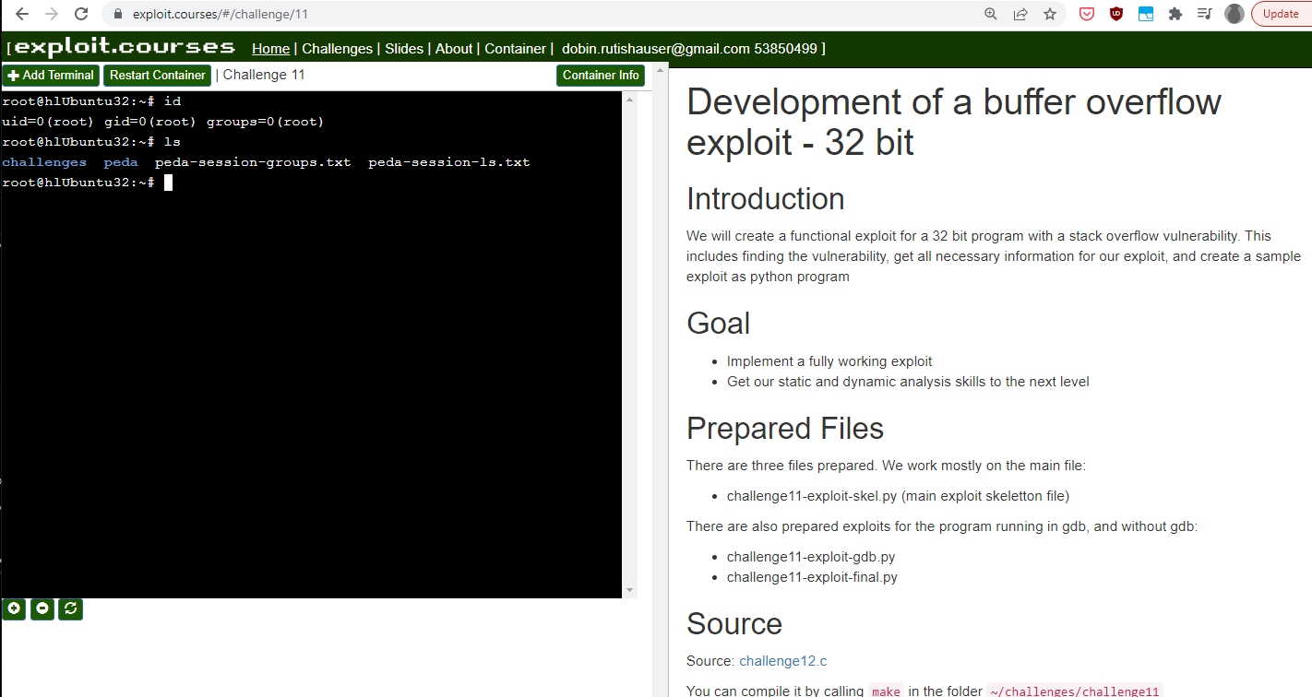Open the media playlist extension icon
Viewport: 1312px width, 697px height.
point(1204,14)
